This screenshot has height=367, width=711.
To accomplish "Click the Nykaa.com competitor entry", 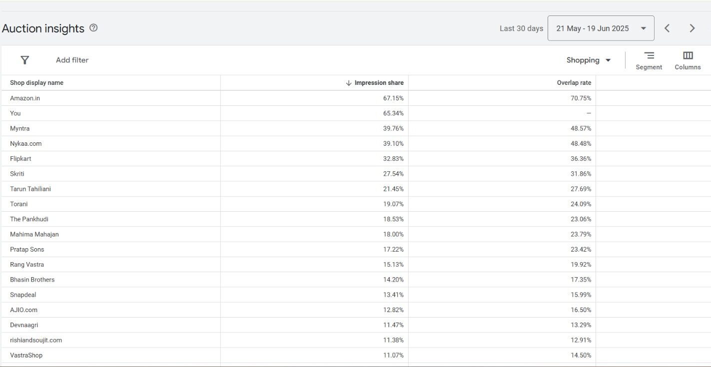I will tap(25, 143).
